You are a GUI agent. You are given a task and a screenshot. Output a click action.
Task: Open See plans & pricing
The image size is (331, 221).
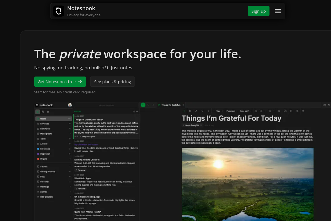click(x=113, y=82)
